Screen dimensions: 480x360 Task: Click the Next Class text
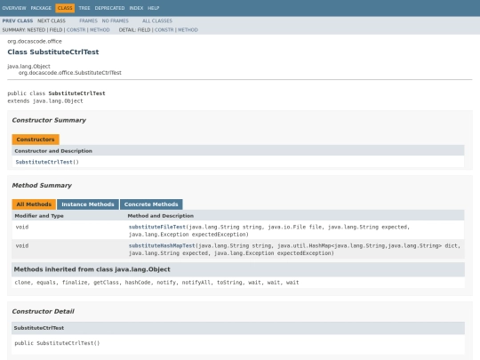52,20
